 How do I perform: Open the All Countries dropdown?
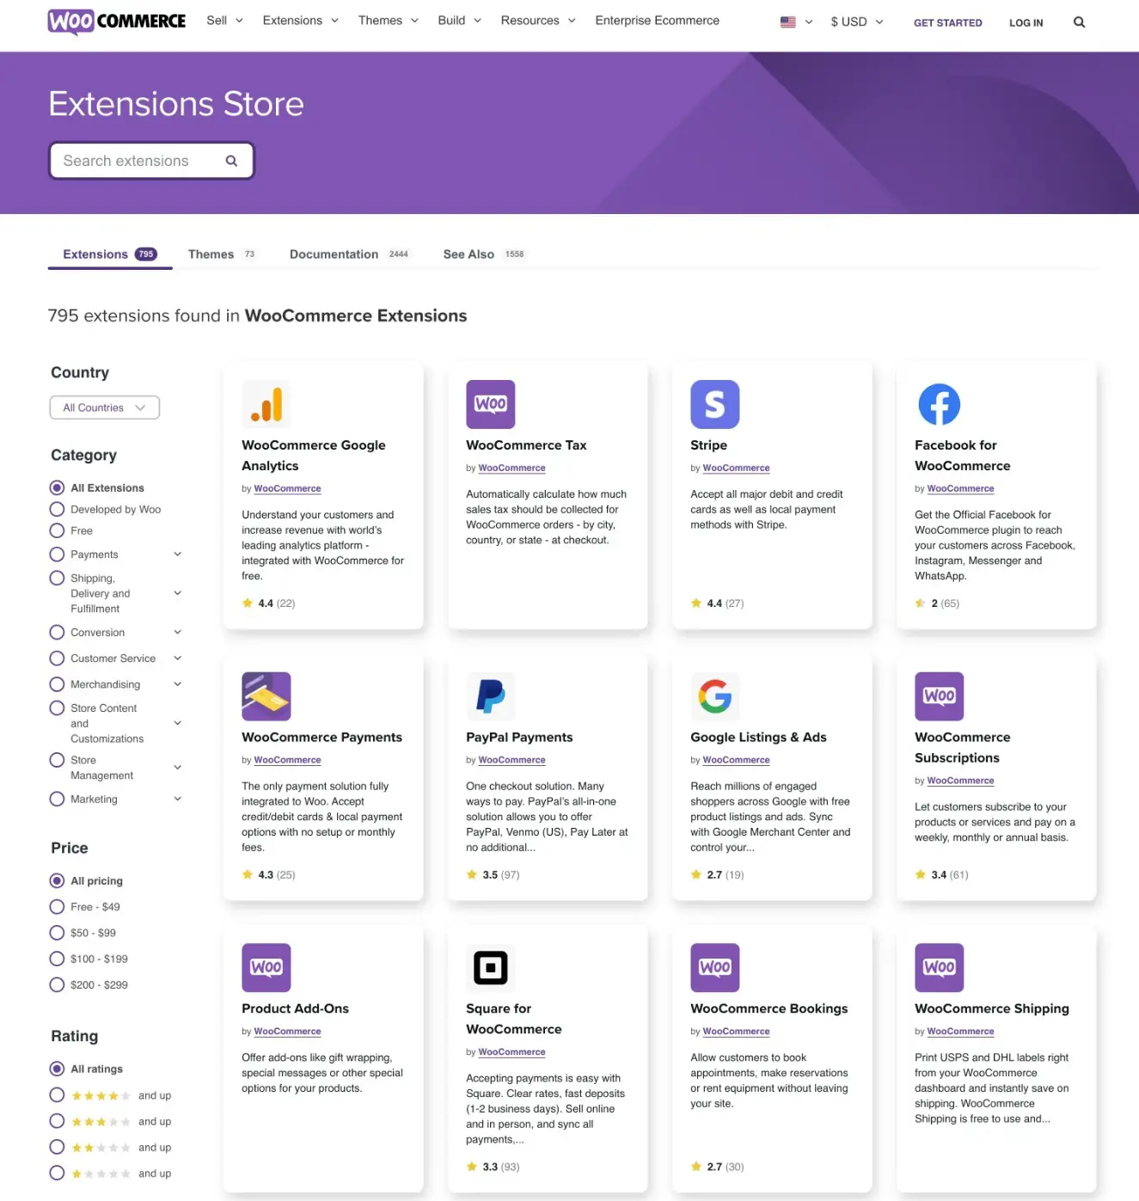pos(105,407)
